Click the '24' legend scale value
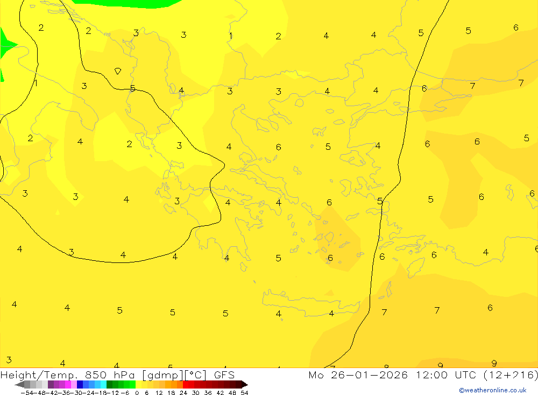 pyautogui.click(x=183, y=393)
